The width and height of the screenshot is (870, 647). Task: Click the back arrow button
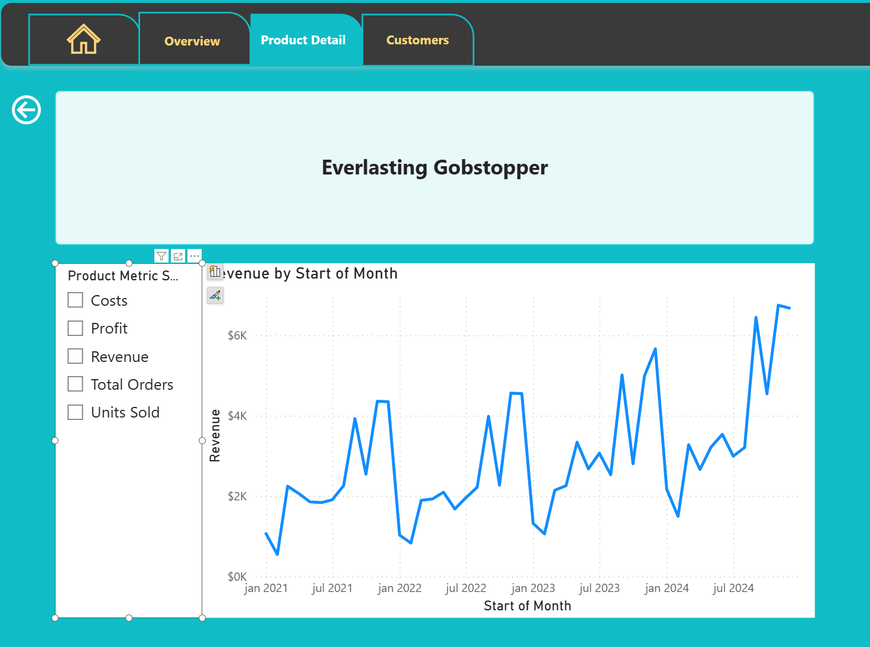coord(27,110)
